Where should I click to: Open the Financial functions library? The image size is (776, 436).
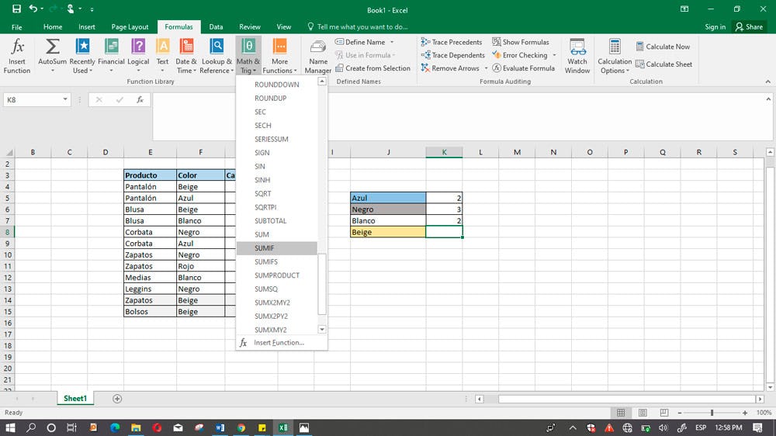(x=111, y=54)
